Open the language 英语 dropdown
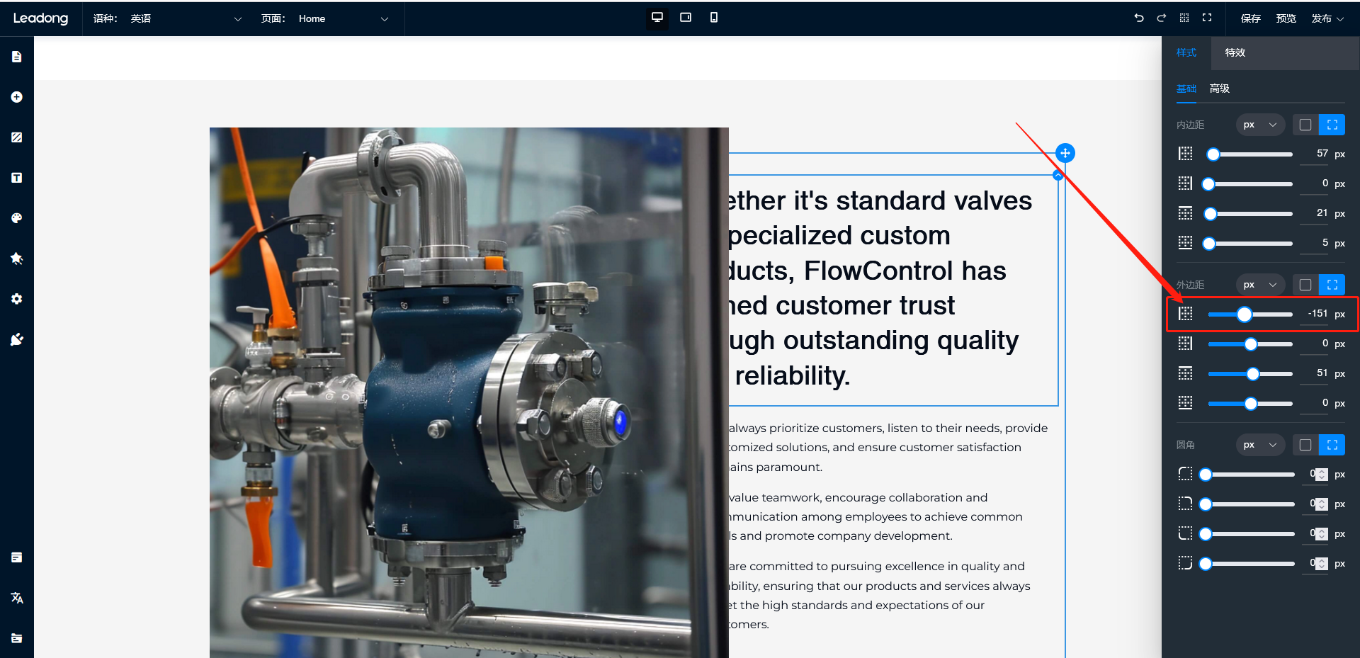 (x=186, y=18)
